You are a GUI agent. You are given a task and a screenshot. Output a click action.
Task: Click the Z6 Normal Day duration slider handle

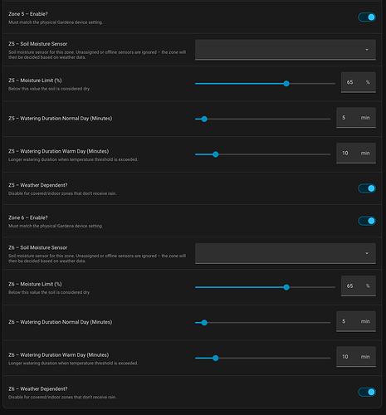(x=204, y=323)
